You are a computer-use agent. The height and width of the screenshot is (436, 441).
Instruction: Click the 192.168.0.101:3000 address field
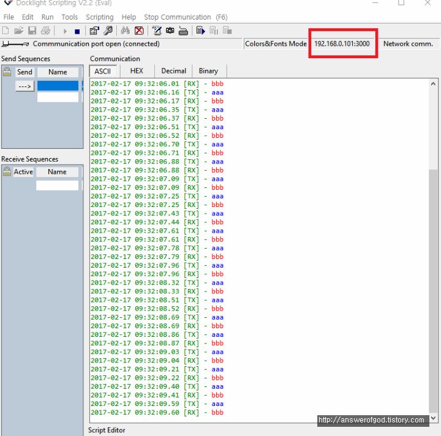click(342, 44)
